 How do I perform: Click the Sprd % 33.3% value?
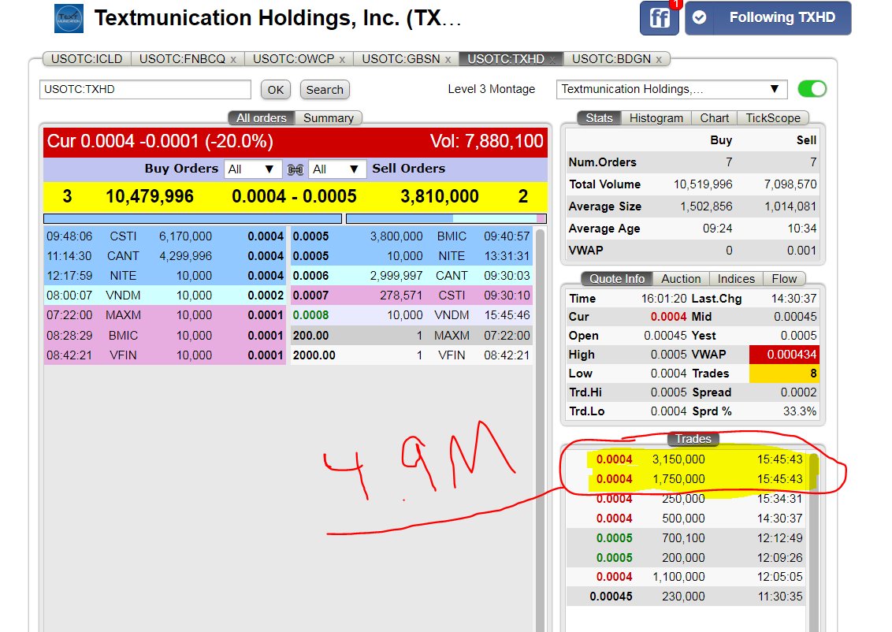click(x=799, y=411)
